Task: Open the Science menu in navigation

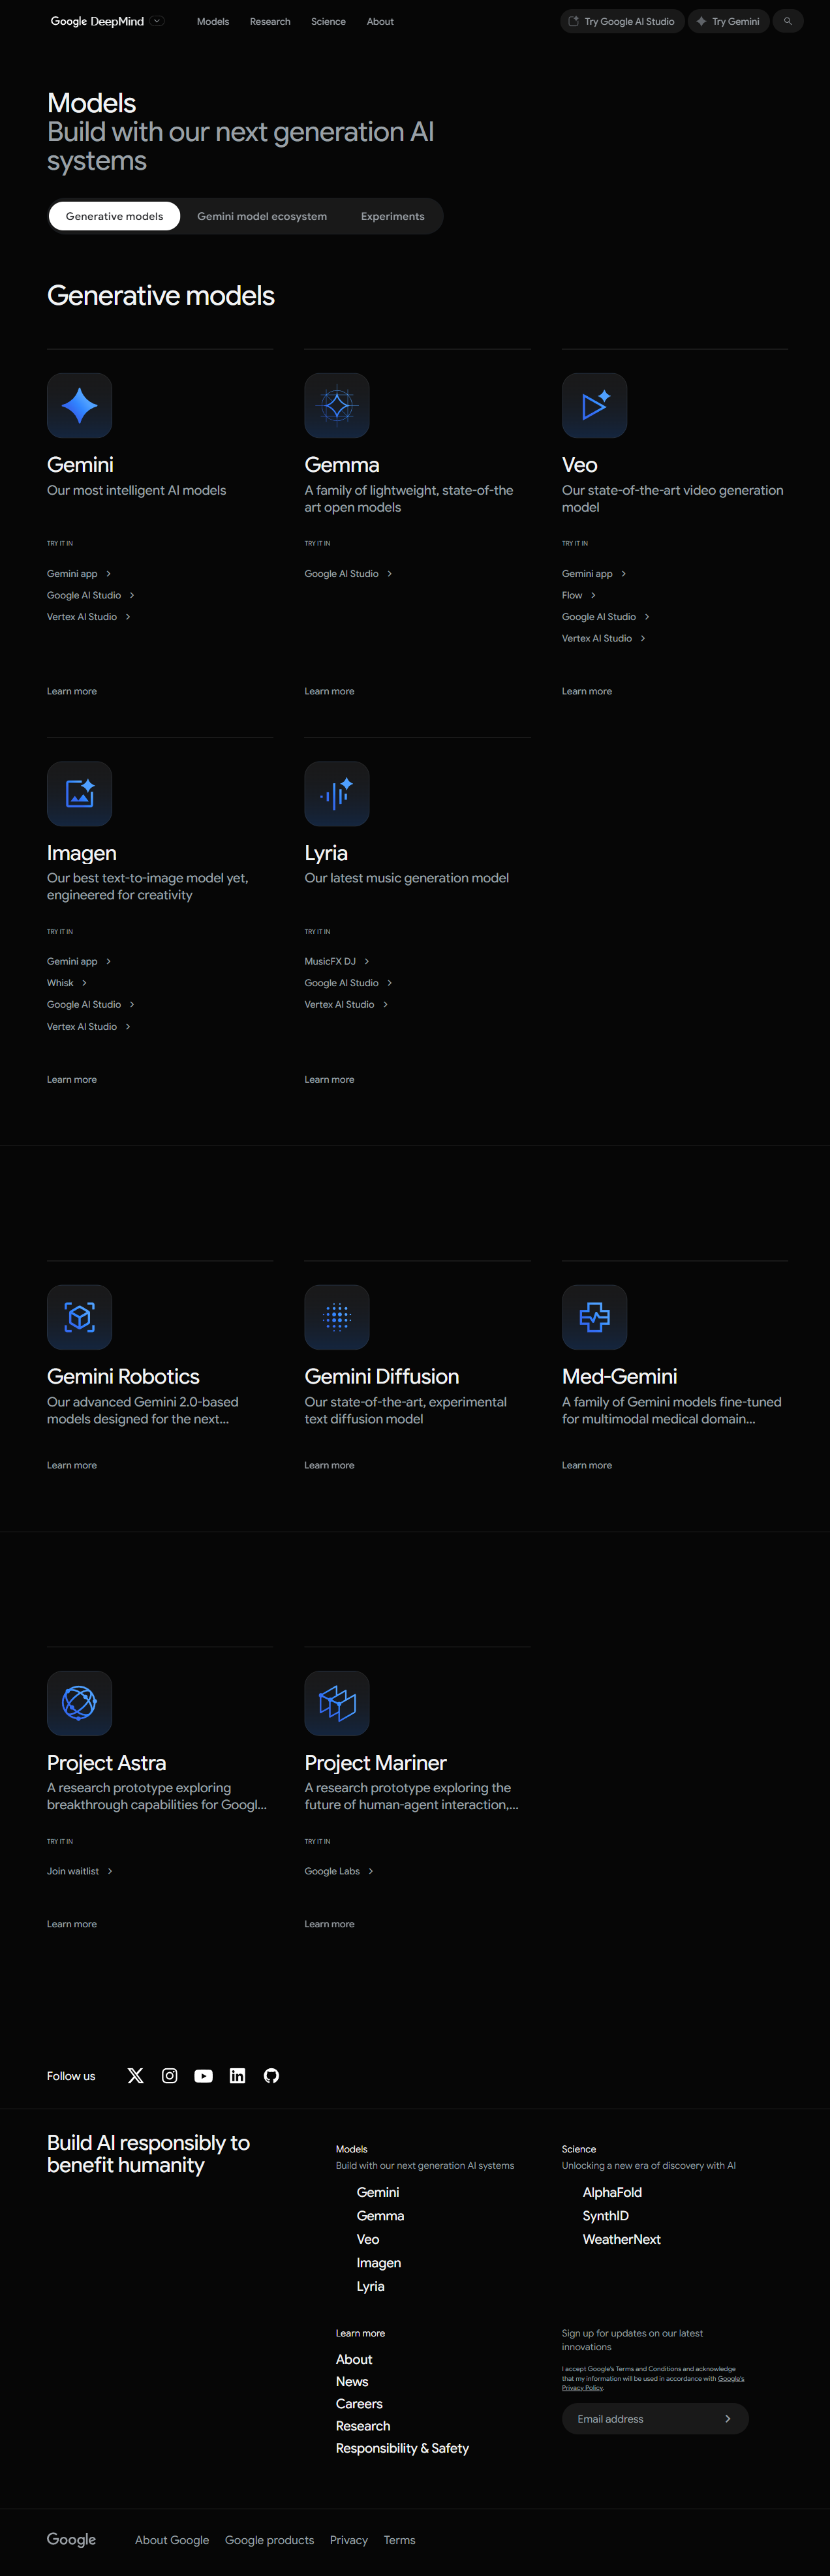Action: click(x=328, y=21)
